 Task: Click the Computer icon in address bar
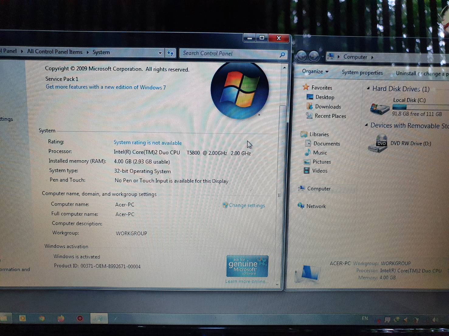pyautogui.click(x=331, y=56)
